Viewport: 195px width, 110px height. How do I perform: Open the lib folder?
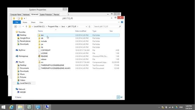[79, 47]
